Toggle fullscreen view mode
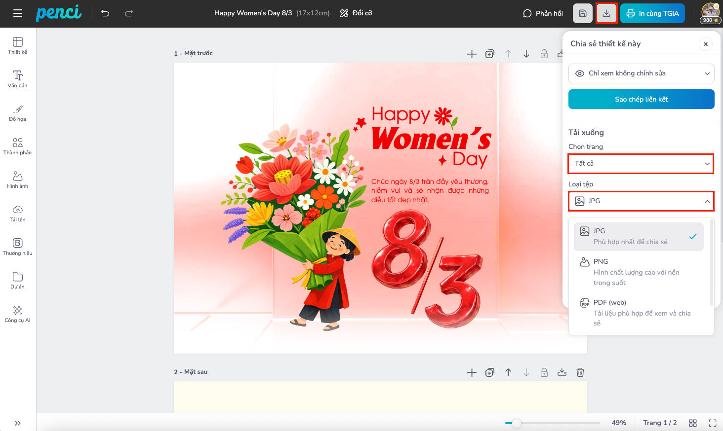This screenshot has height=431, width=723. tap(713, 423)
